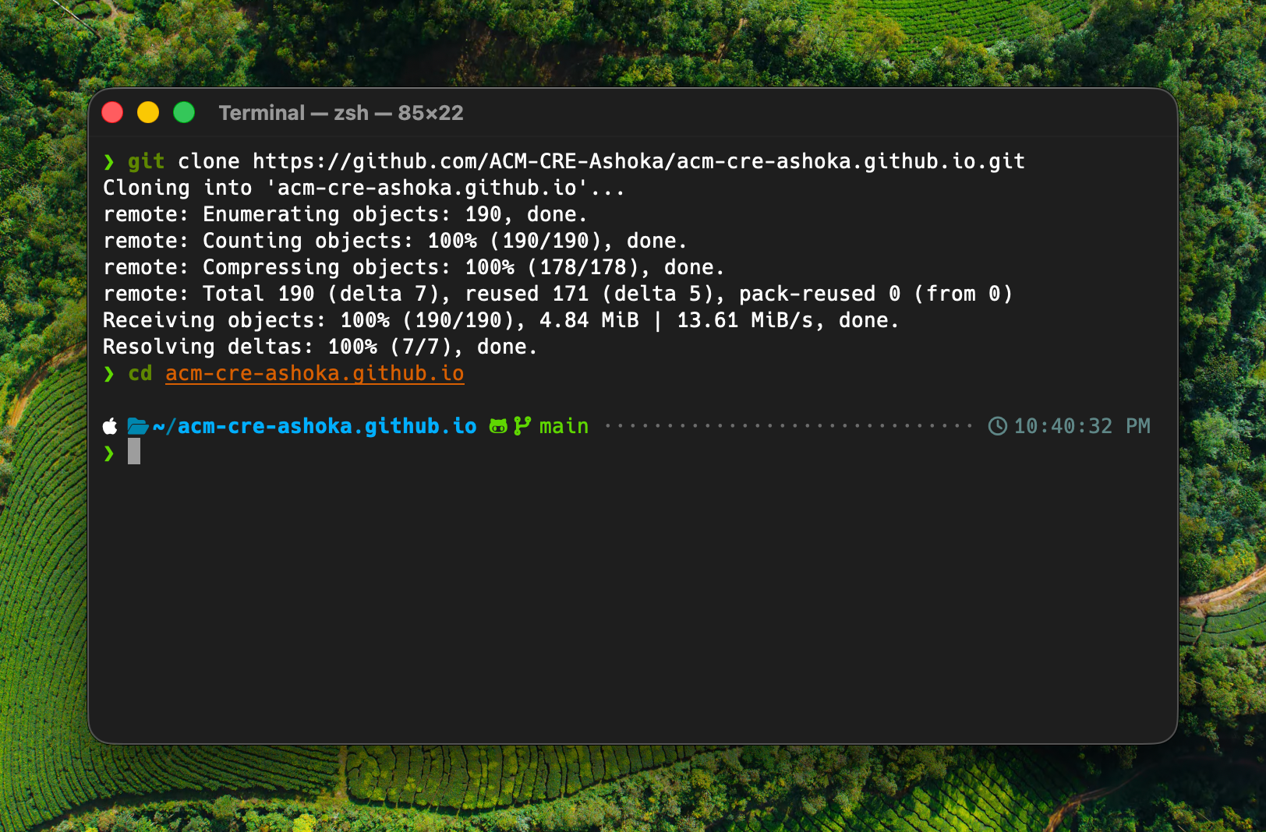Image resolution: width=1266 pixels, height=832 pixels.
Task: Click the 'Counting objects: 100% (190/190)' line
Action: coord(394,241)
